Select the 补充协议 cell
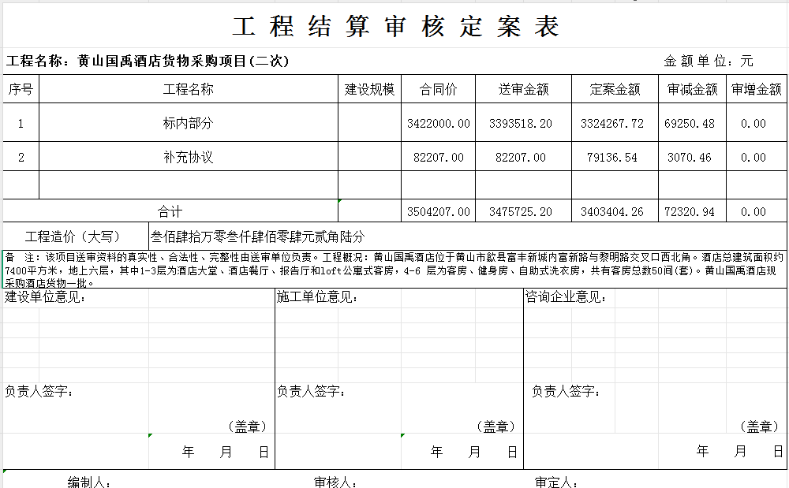This screenshot has width=789, height=488. coord(188,157)
